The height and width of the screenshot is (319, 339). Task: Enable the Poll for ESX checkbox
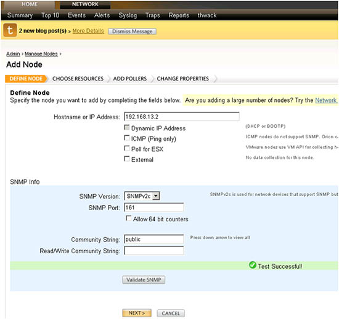(127, 148)
